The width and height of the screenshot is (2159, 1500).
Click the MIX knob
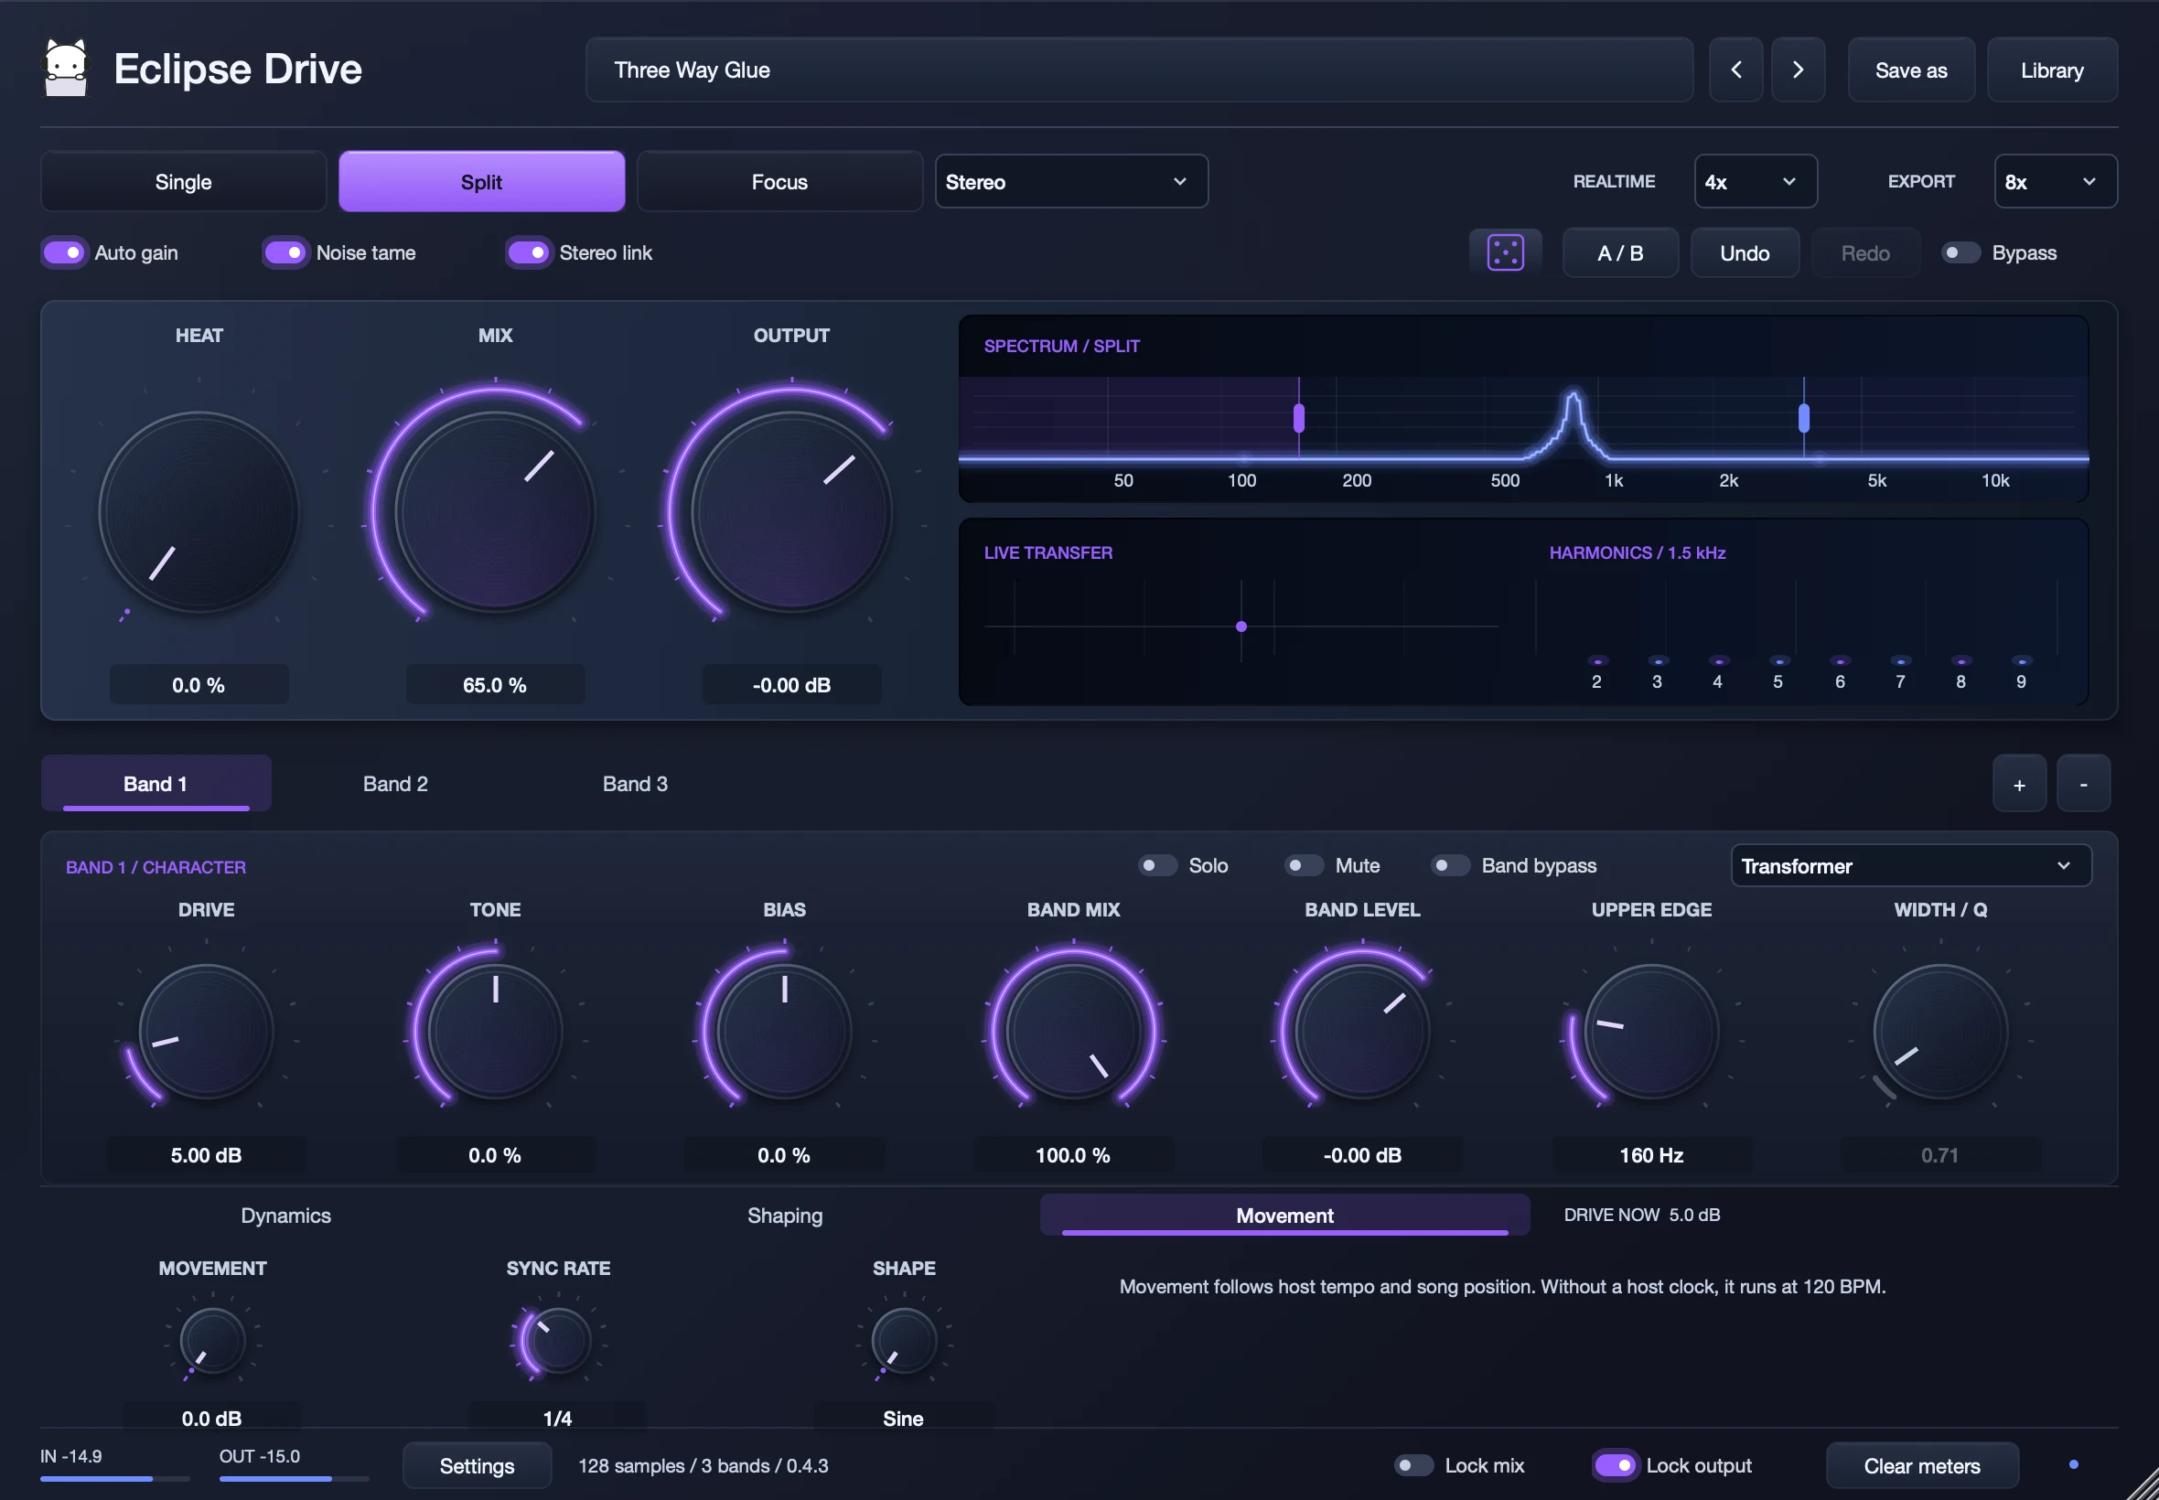point(494,512)
